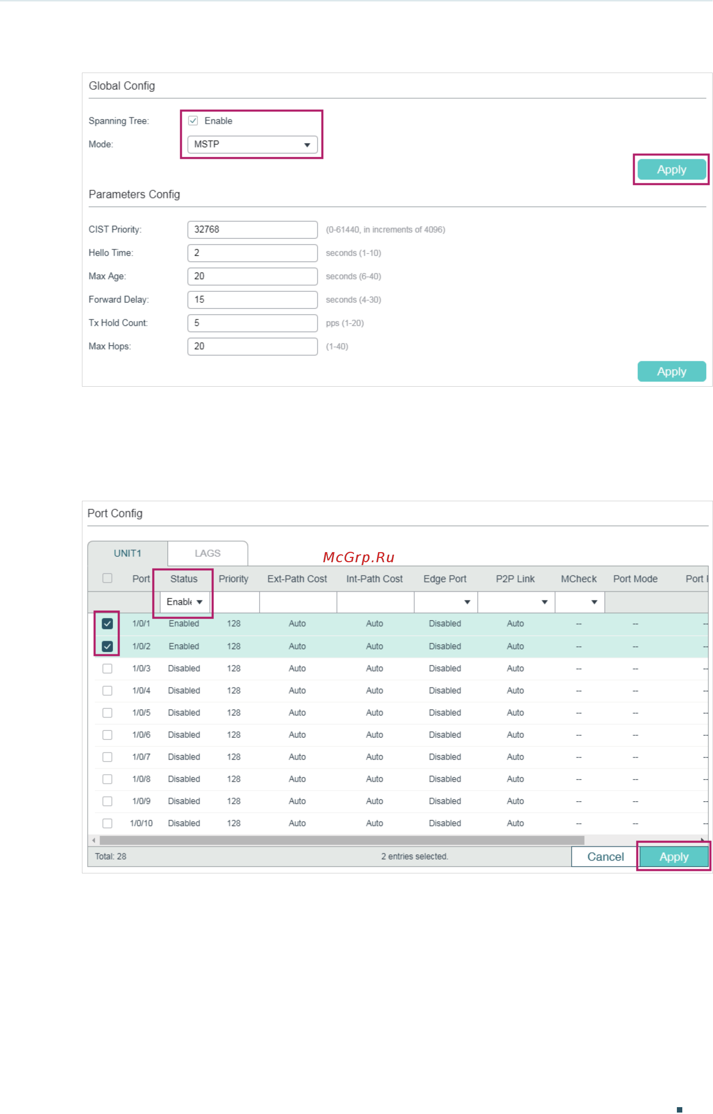Click the Ext-Path Cost column header
713x1114 pixels.
click(x=297, y=579)
